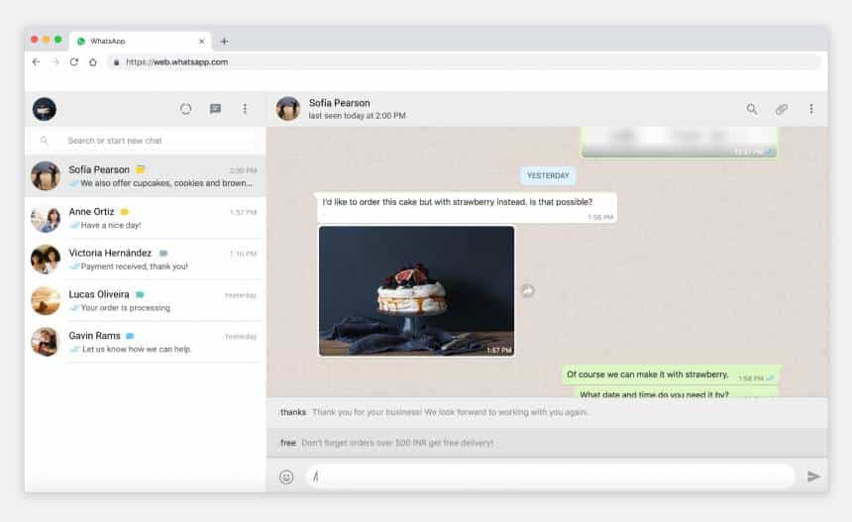
Task: Click the yellow label on Sofia Pearson chat
Action: [141, 169]
